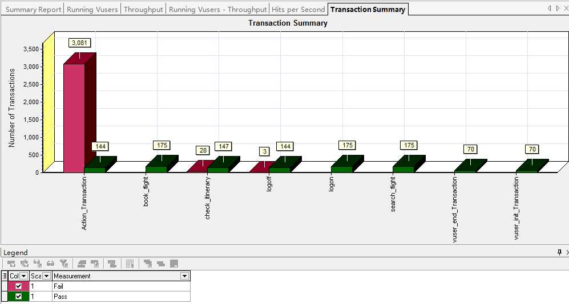Click the binoculars find icon in Legend toolbar
This screenshot has height=304, width=569.
[50, 264]
